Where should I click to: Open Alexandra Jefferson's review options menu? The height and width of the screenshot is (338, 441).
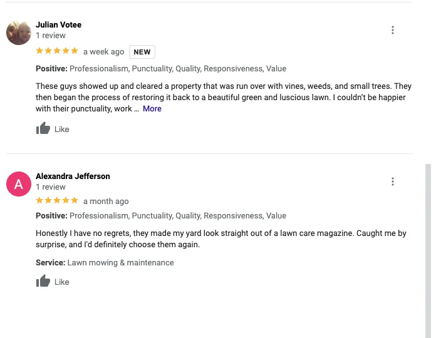(393, 182)
